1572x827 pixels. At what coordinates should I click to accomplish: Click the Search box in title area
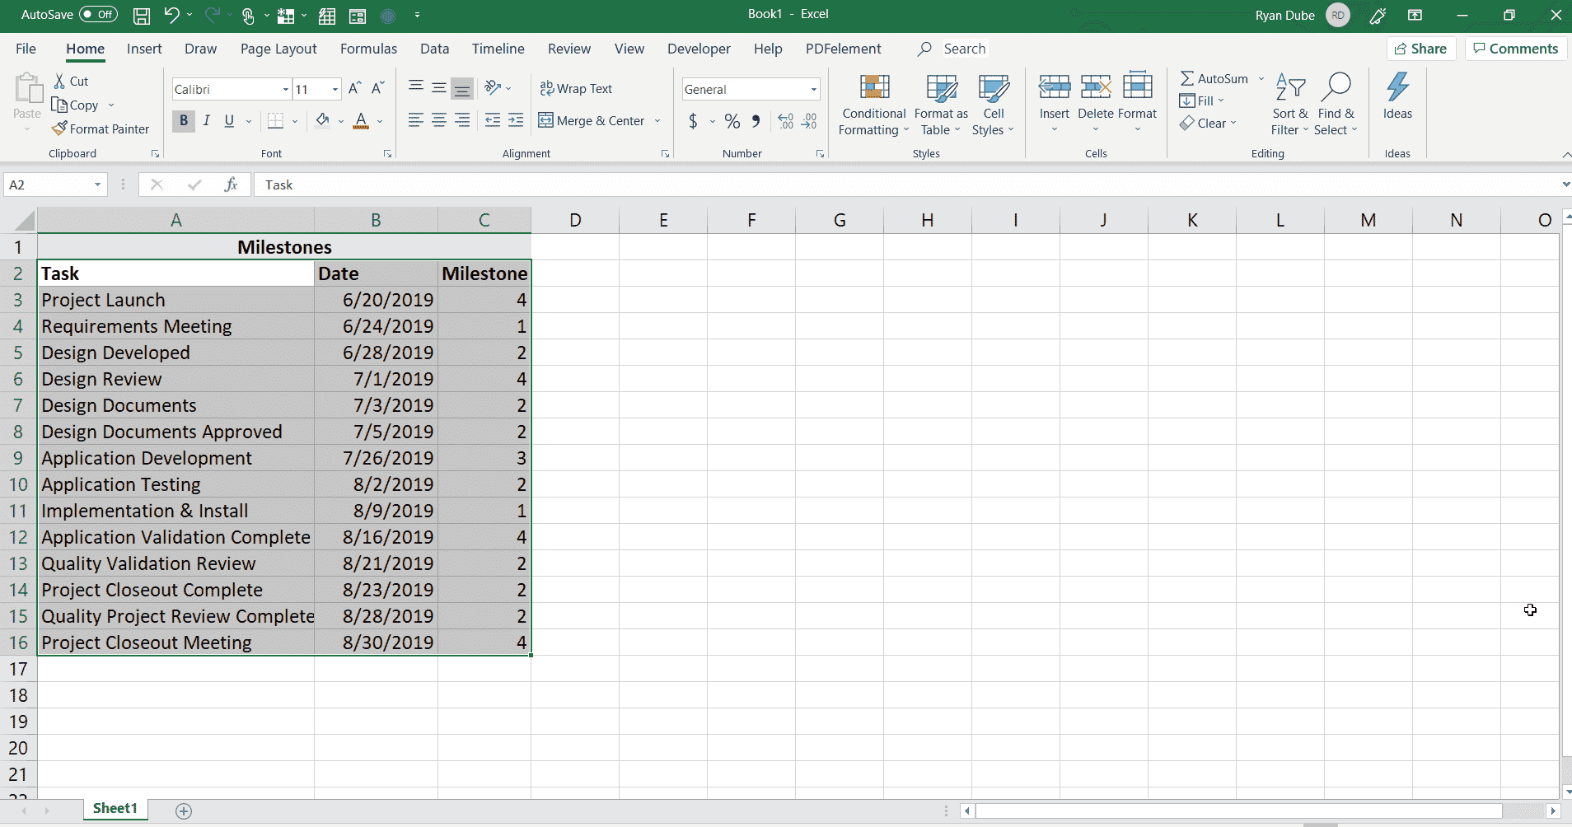click(964, 49)
